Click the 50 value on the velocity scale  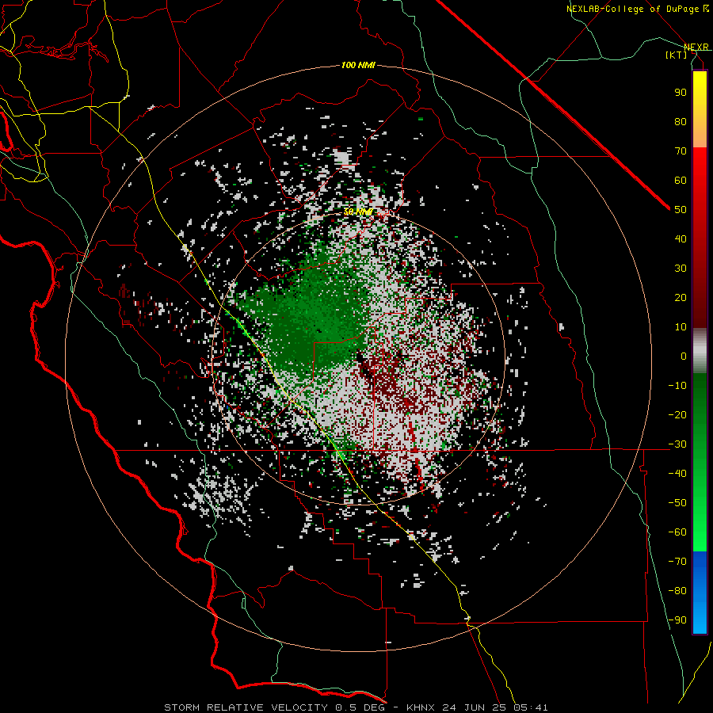click(681, 210)
